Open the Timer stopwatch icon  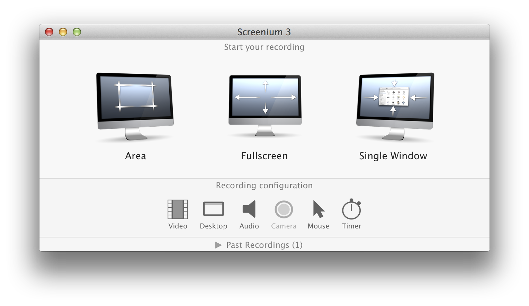(351, 209)
